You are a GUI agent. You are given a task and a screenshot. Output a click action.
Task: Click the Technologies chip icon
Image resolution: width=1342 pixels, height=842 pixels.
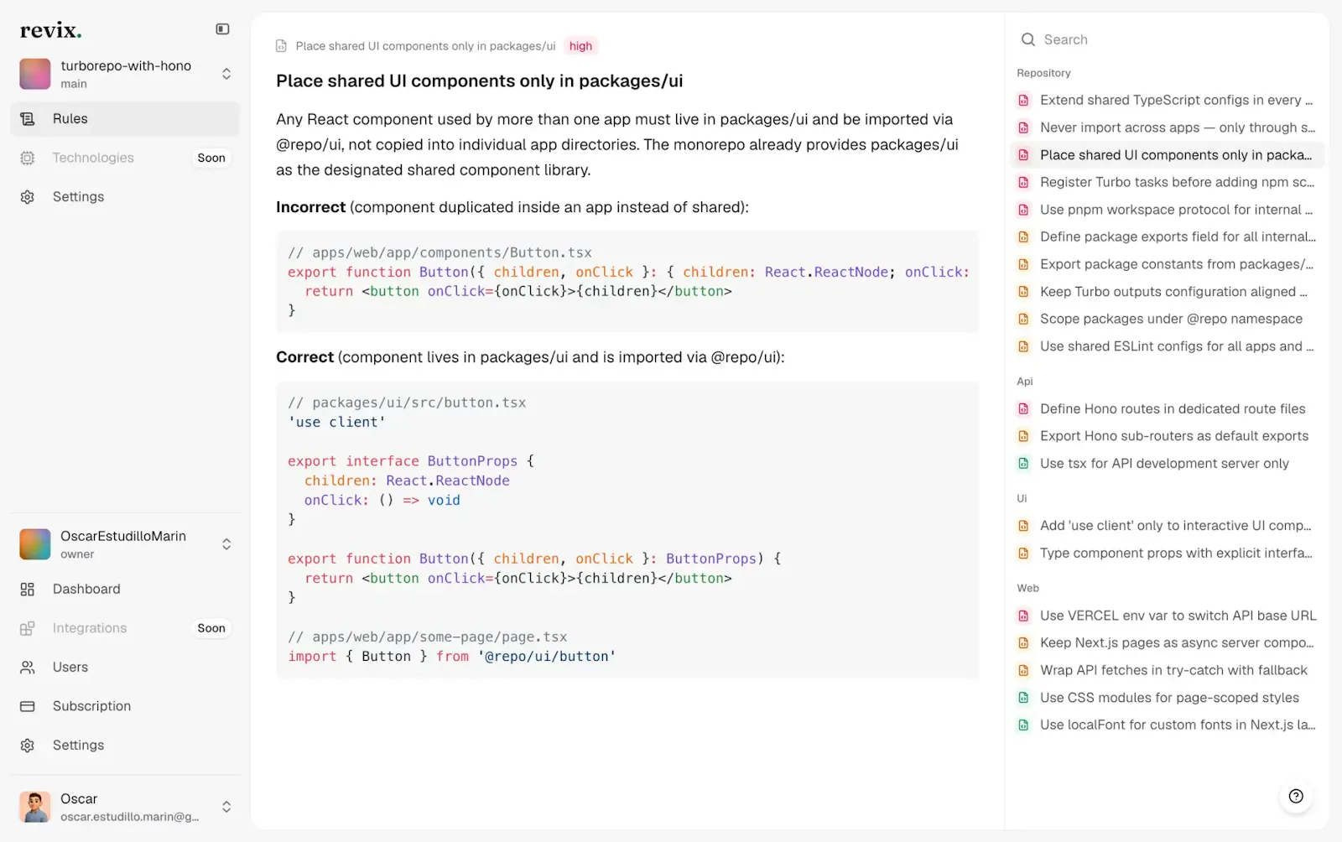pos(28,158)
